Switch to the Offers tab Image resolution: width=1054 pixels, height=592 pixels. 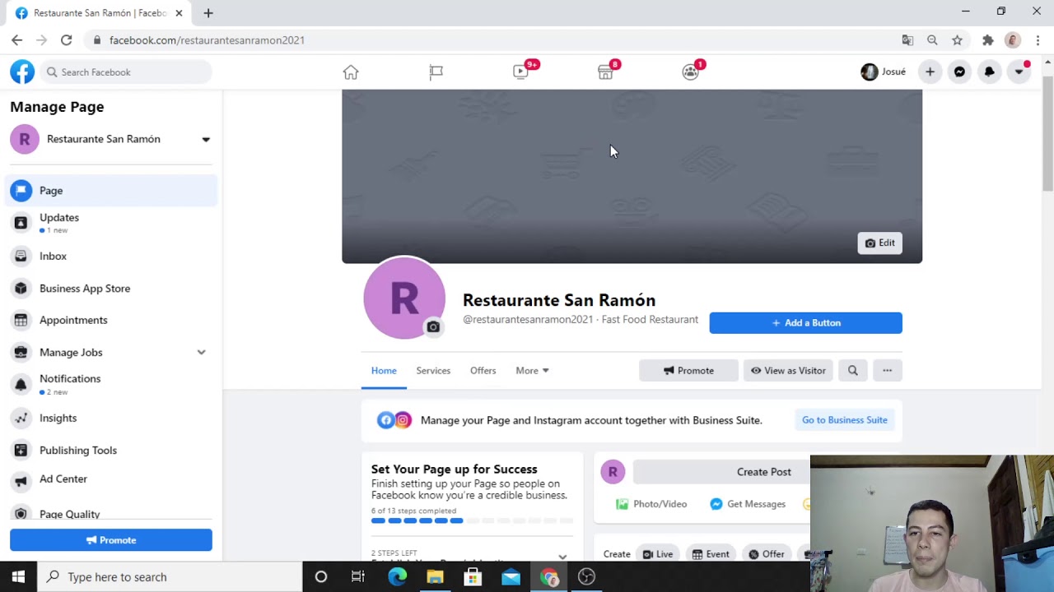483,371
